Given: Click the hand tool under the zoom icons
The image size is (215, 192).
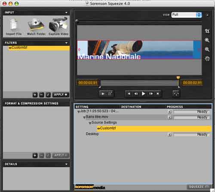Looking at the screenshot, I should 207,59.
